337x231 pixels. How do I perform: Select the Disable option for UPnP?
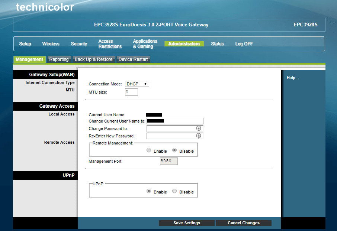[174, 191]
